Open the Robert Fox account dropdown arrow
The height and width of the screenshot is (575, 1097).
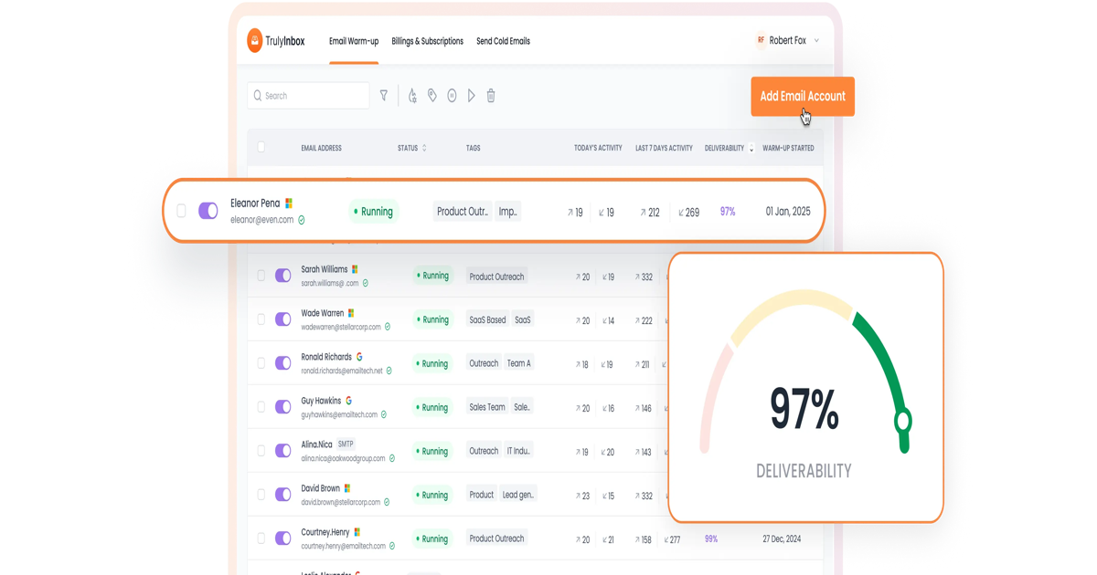pos(816,41)
